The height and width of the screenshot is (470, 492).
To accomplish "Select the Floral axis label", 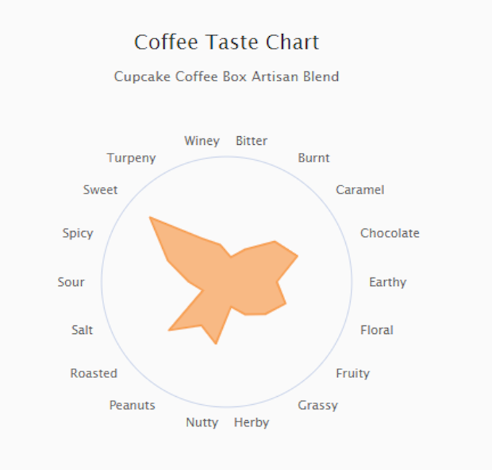I will [x=376, y=330].
